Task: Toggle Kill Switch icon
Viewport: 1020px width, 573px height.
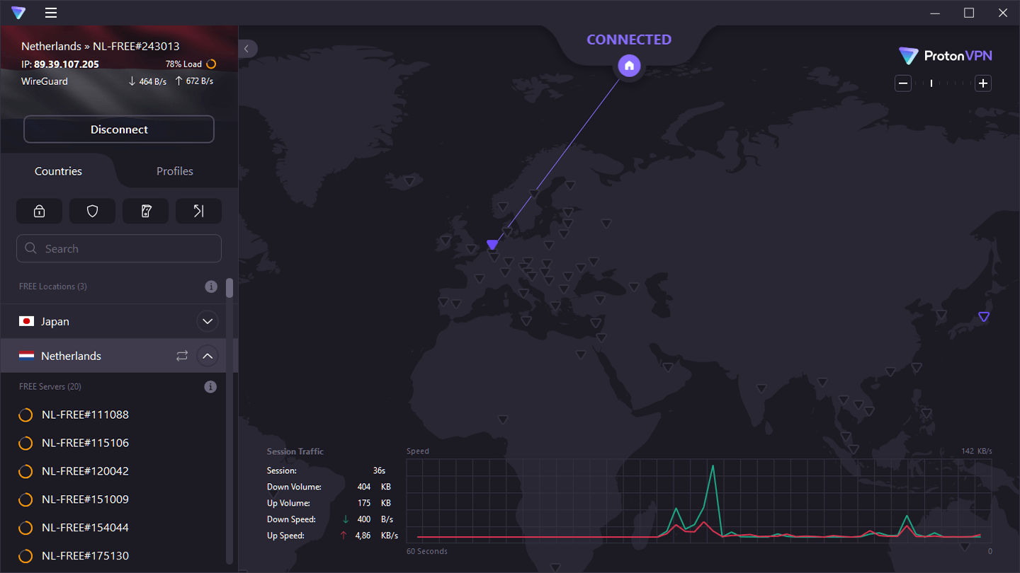Action: pos(145,211)
